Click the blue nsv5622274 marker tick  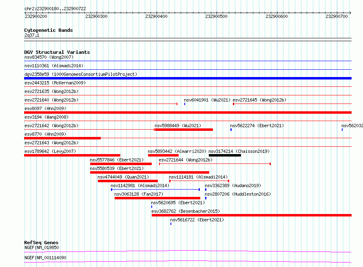(231, 130)
